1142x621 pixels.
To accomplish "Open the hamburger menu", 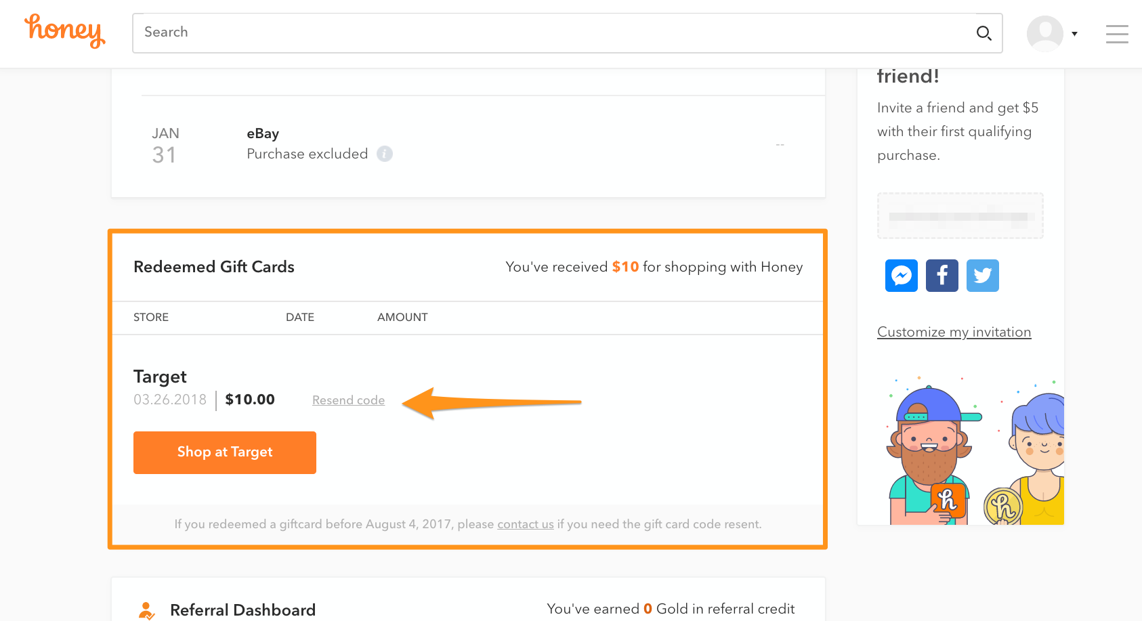I will tap(1117, 34).
